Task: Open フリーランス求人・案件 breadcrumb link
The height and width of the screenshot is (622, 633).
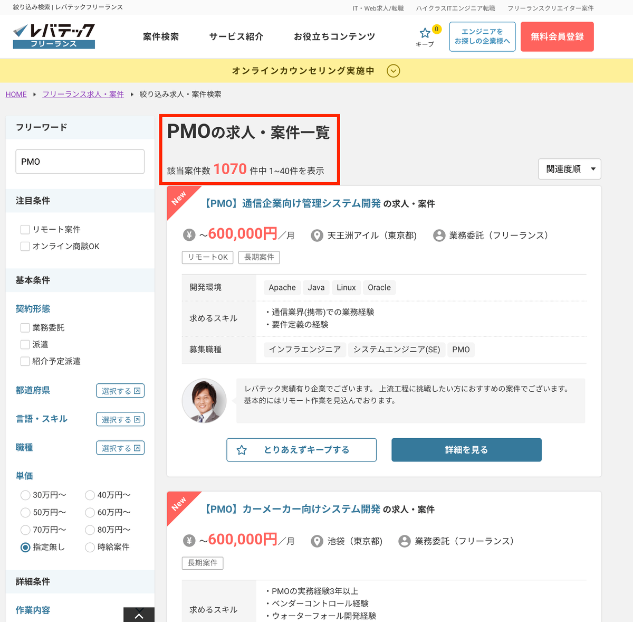Action: pyautogui.click(x=83, y=94)
